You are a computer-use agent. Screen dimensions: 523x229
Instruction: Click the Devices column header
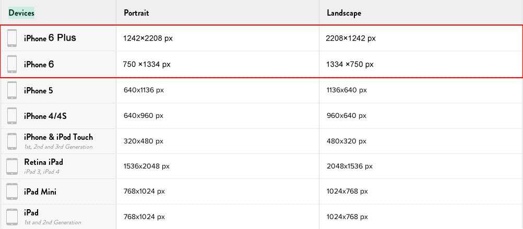[x=21, y=13]
